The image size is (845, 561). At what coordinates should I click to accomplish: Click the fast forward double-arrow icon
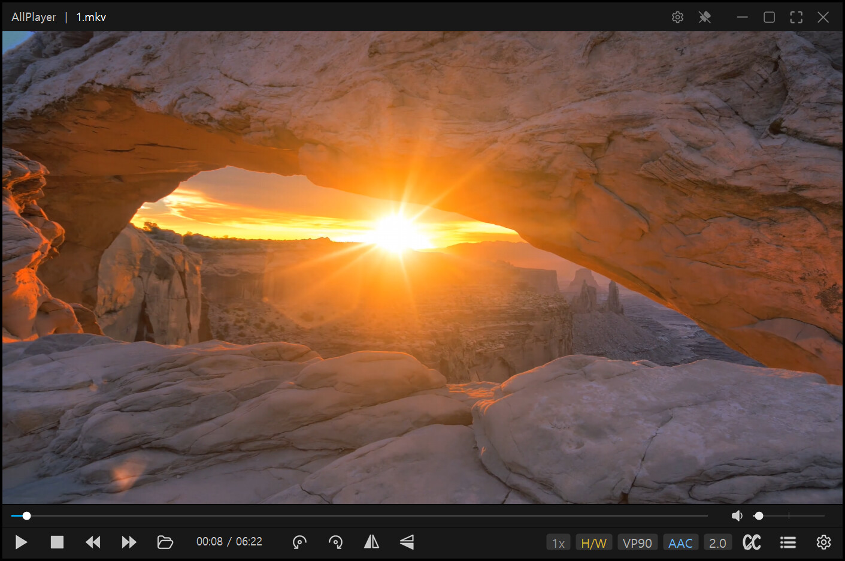(x=129, y=542)
